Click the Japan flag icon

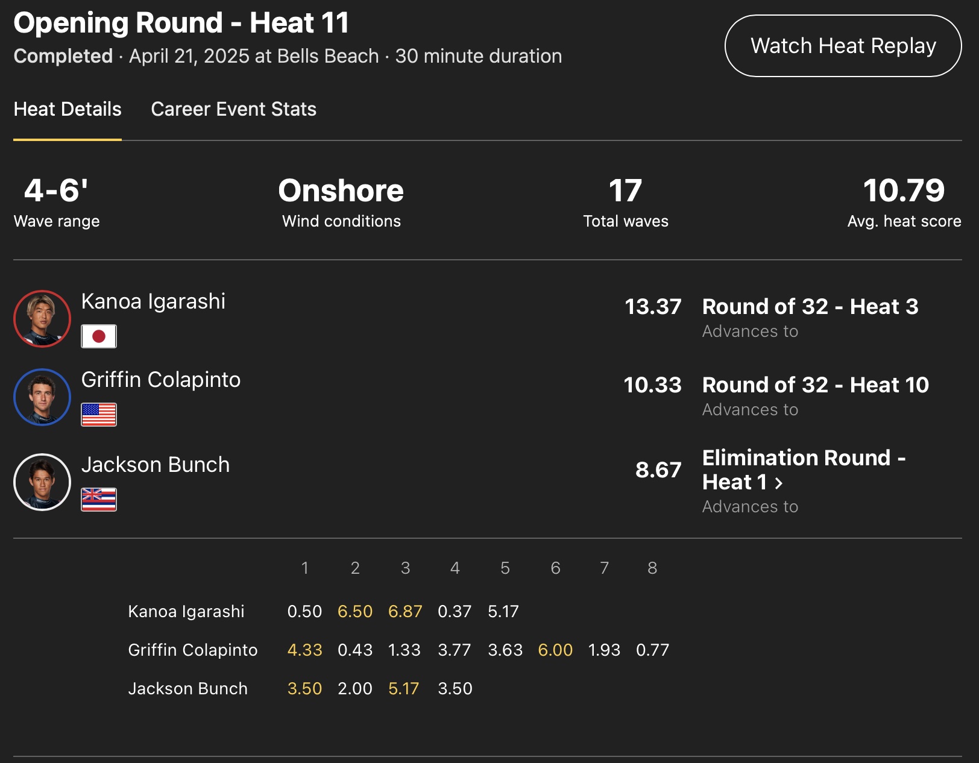tap(99, 336)
